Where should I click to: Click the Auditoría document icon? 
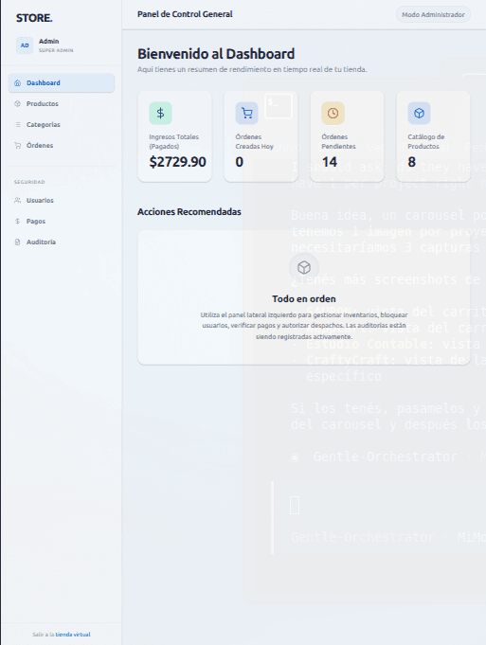[x=17, y=242]
